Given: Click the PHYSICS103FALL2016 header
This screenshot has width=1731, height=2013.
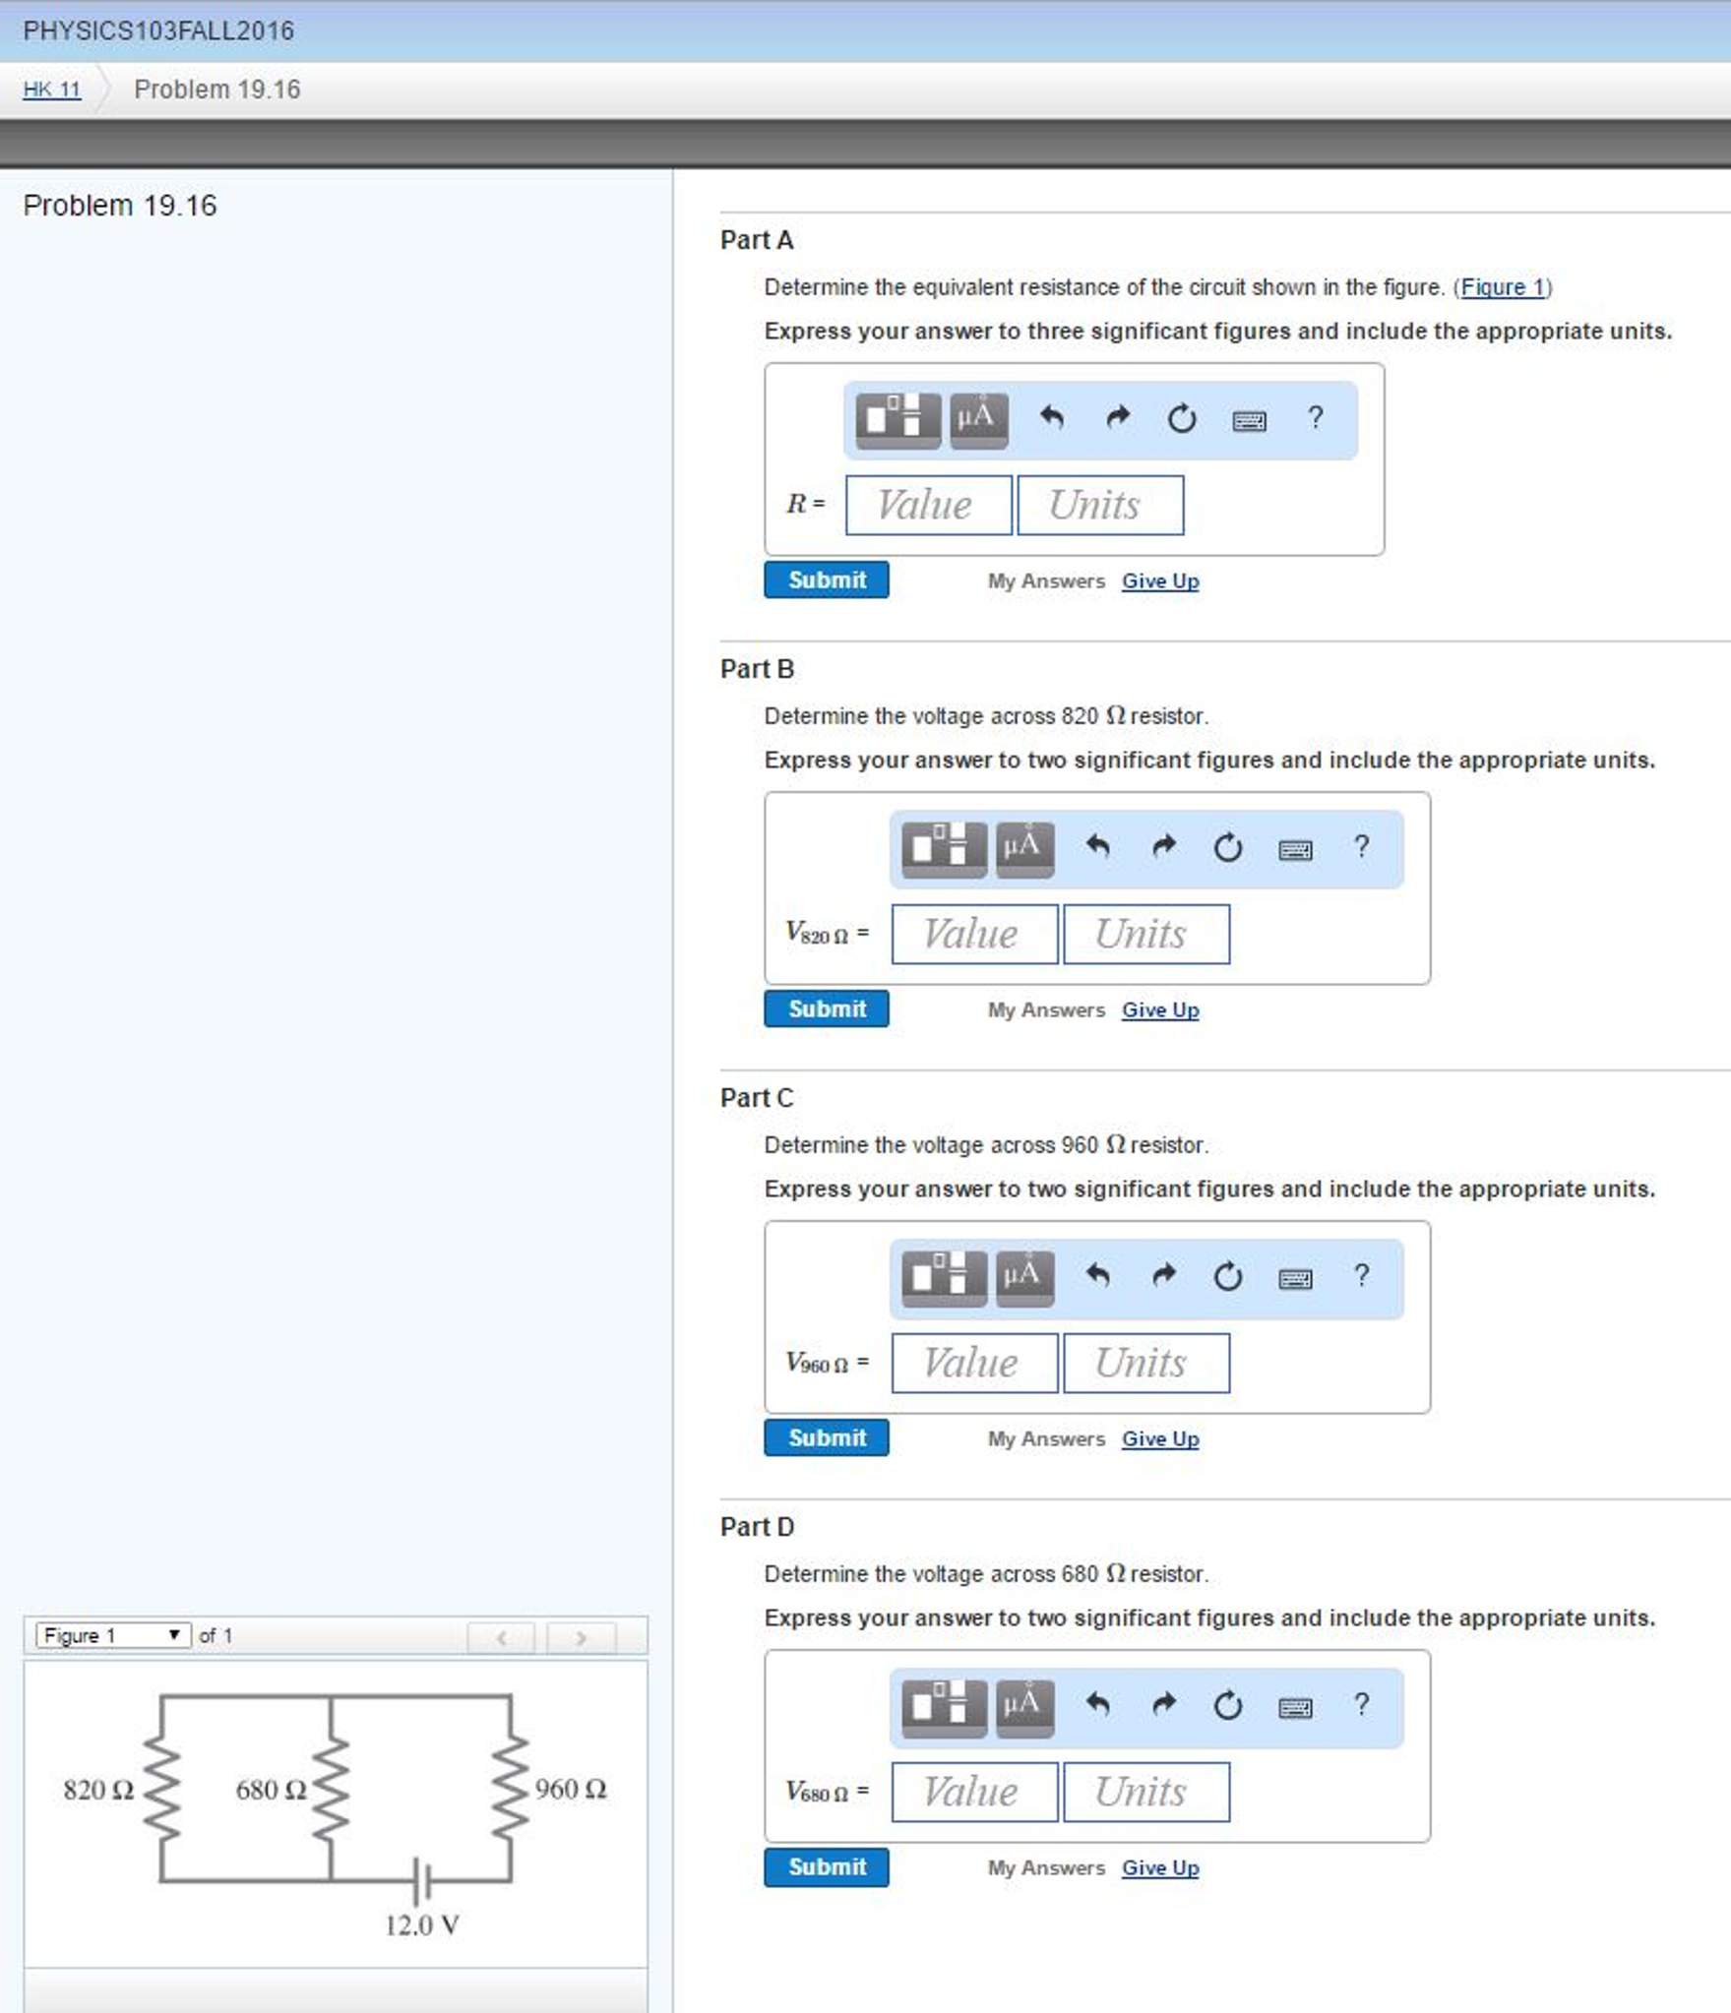Looking at the screenshot, I should point(157,30).
